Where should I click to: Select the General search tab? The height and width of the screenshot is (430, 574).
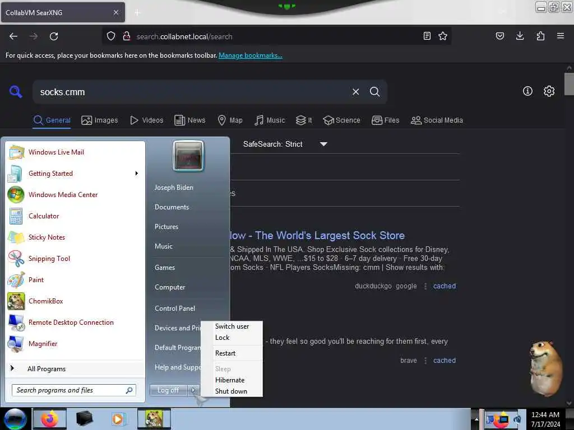(52, 120)
